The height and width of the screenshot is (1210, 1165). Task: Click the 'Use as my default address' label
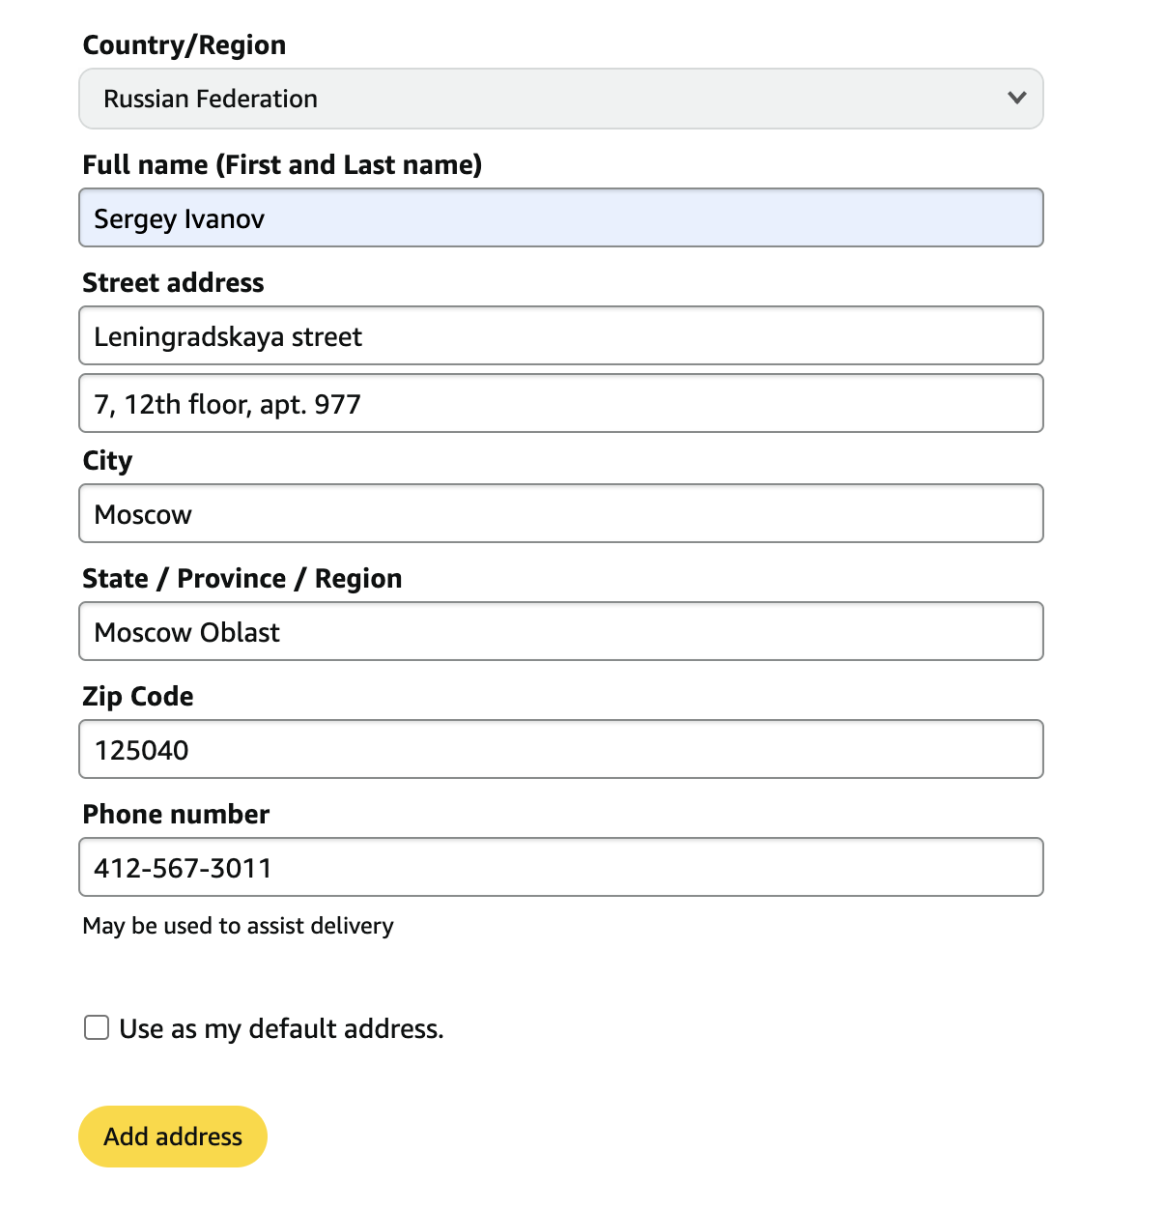pos(281,1029)
